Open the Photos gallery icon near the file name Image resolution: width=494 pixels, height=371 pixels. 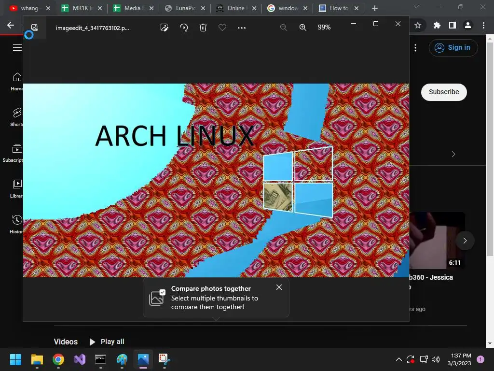(x=35, y=28)
